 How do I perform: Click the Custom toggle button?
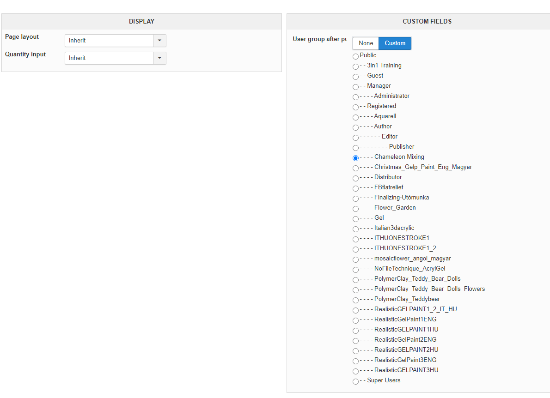[x=395, y=43]
